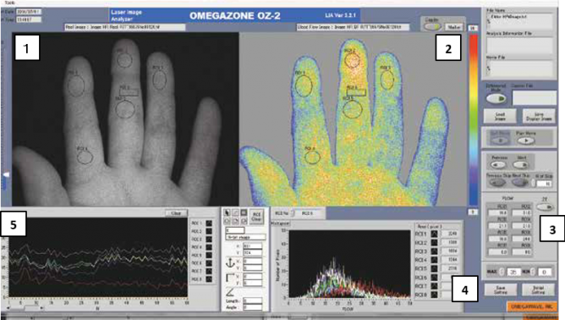Click the N of Skip stepper arrows
This screenshot has width=565, height=320.
(x=533, y=183)
